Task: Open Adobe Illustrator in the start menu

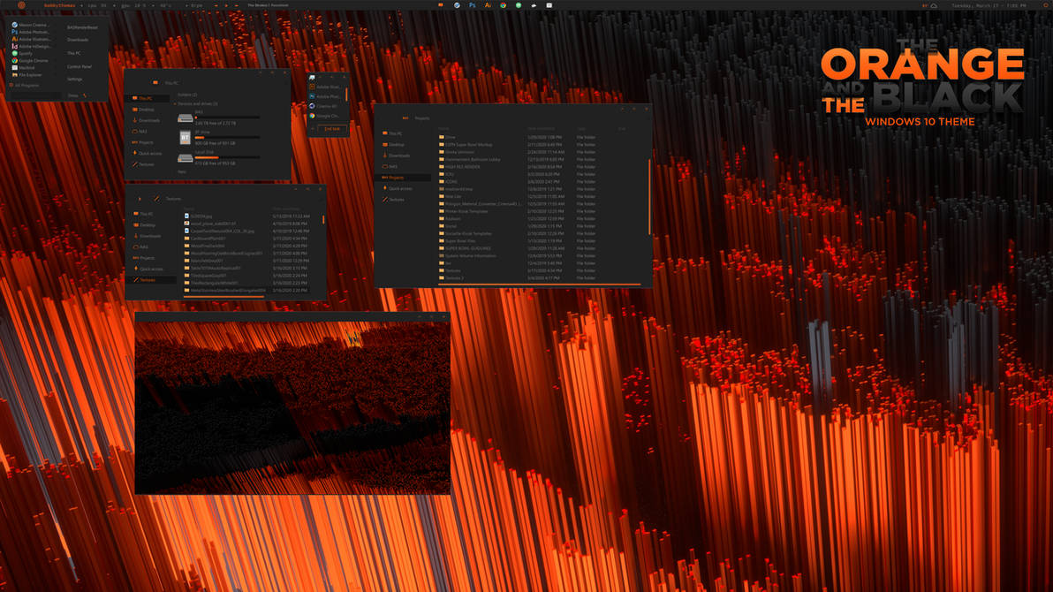Action: pos(32,39)
